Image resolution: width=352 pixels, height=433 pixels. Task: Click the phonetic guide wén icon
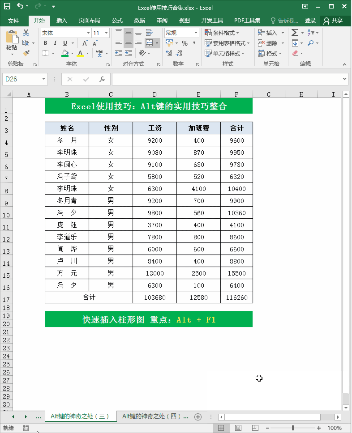click(x=99, y=53)
